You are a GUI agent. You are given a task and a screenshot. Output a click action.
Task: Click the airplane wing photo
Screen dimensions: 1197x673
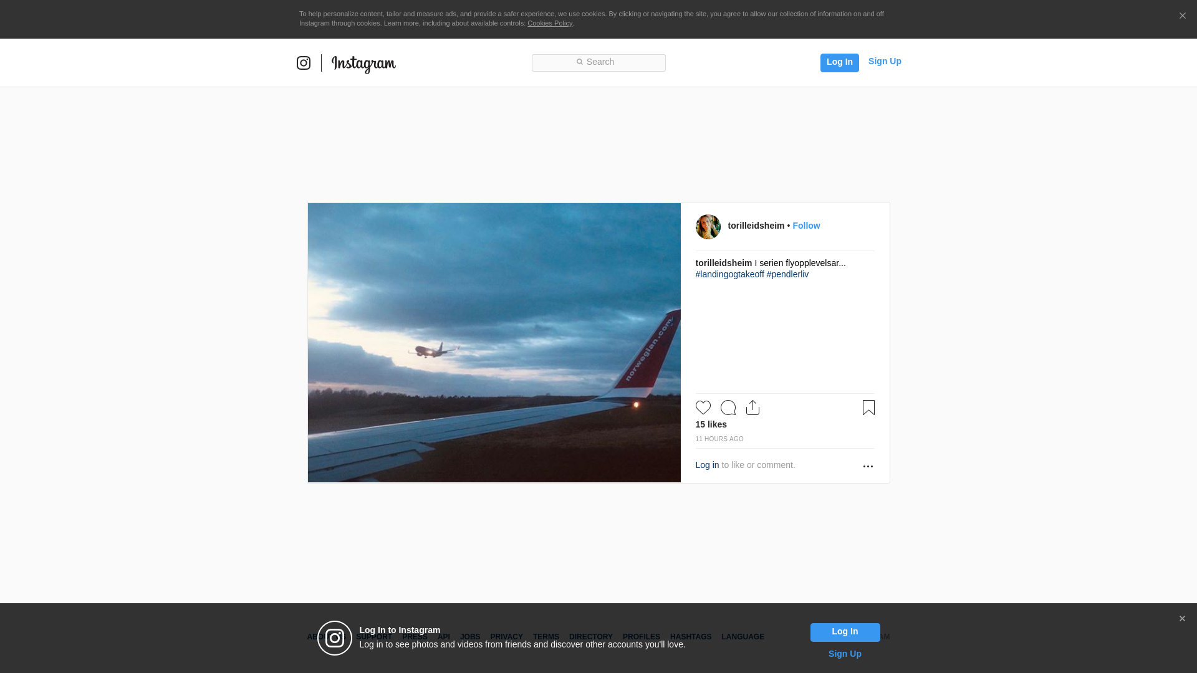click(x=494, y=343)
